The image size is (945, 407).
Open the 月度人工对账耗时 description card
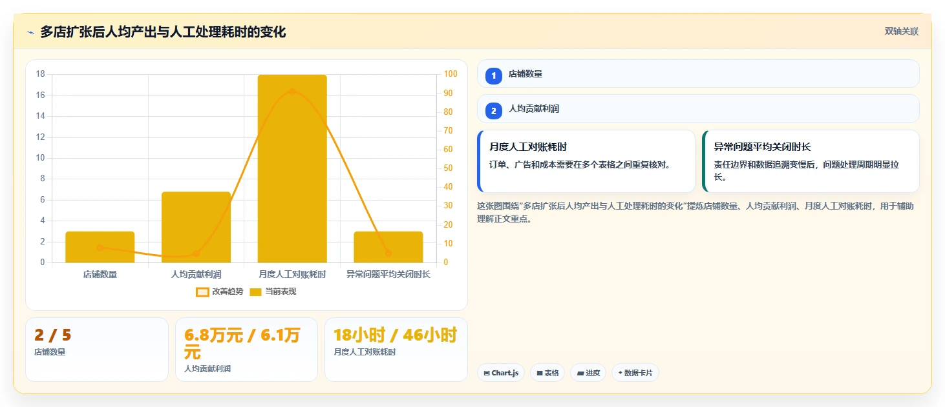pyautogui.click(x=586, y=161)
